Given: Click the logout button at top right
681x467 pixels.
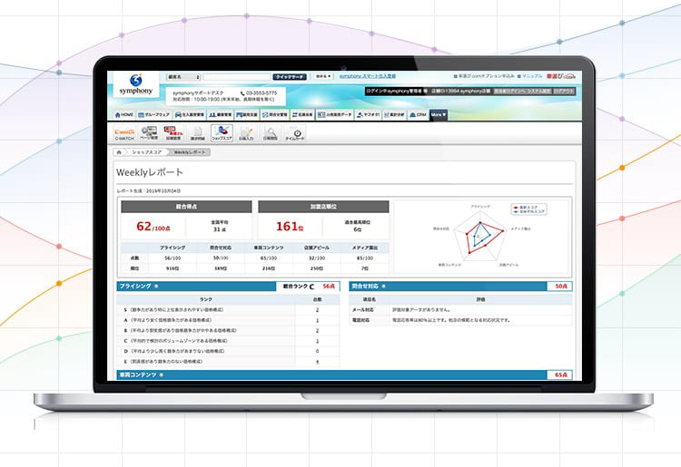Looking at the screenshot, I should (564, 91).
